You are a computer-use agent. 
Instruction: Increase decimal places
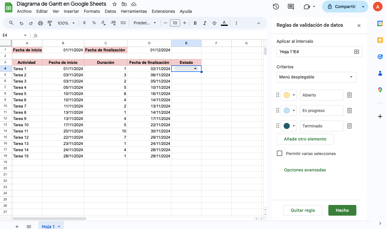point(113,23)
